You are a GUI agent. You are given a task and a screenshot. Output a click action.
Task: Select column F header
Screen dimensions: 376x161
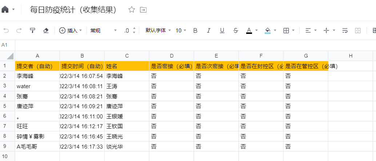pos(261,56)
